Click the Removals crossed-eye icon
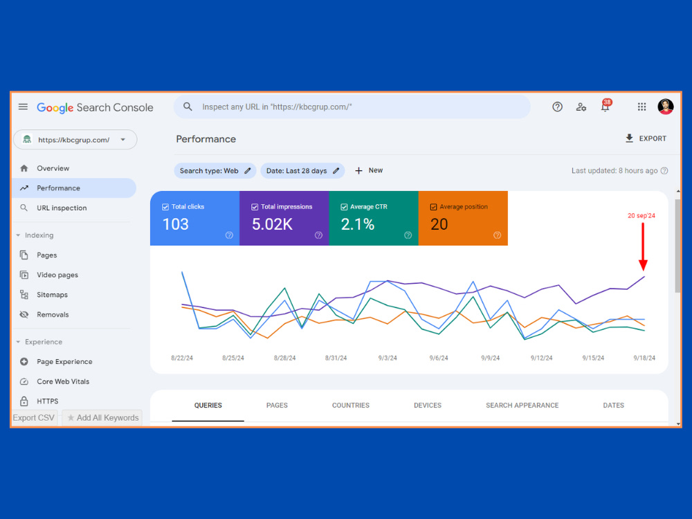This screenshot has width=692, height=519. click(24, 315)
